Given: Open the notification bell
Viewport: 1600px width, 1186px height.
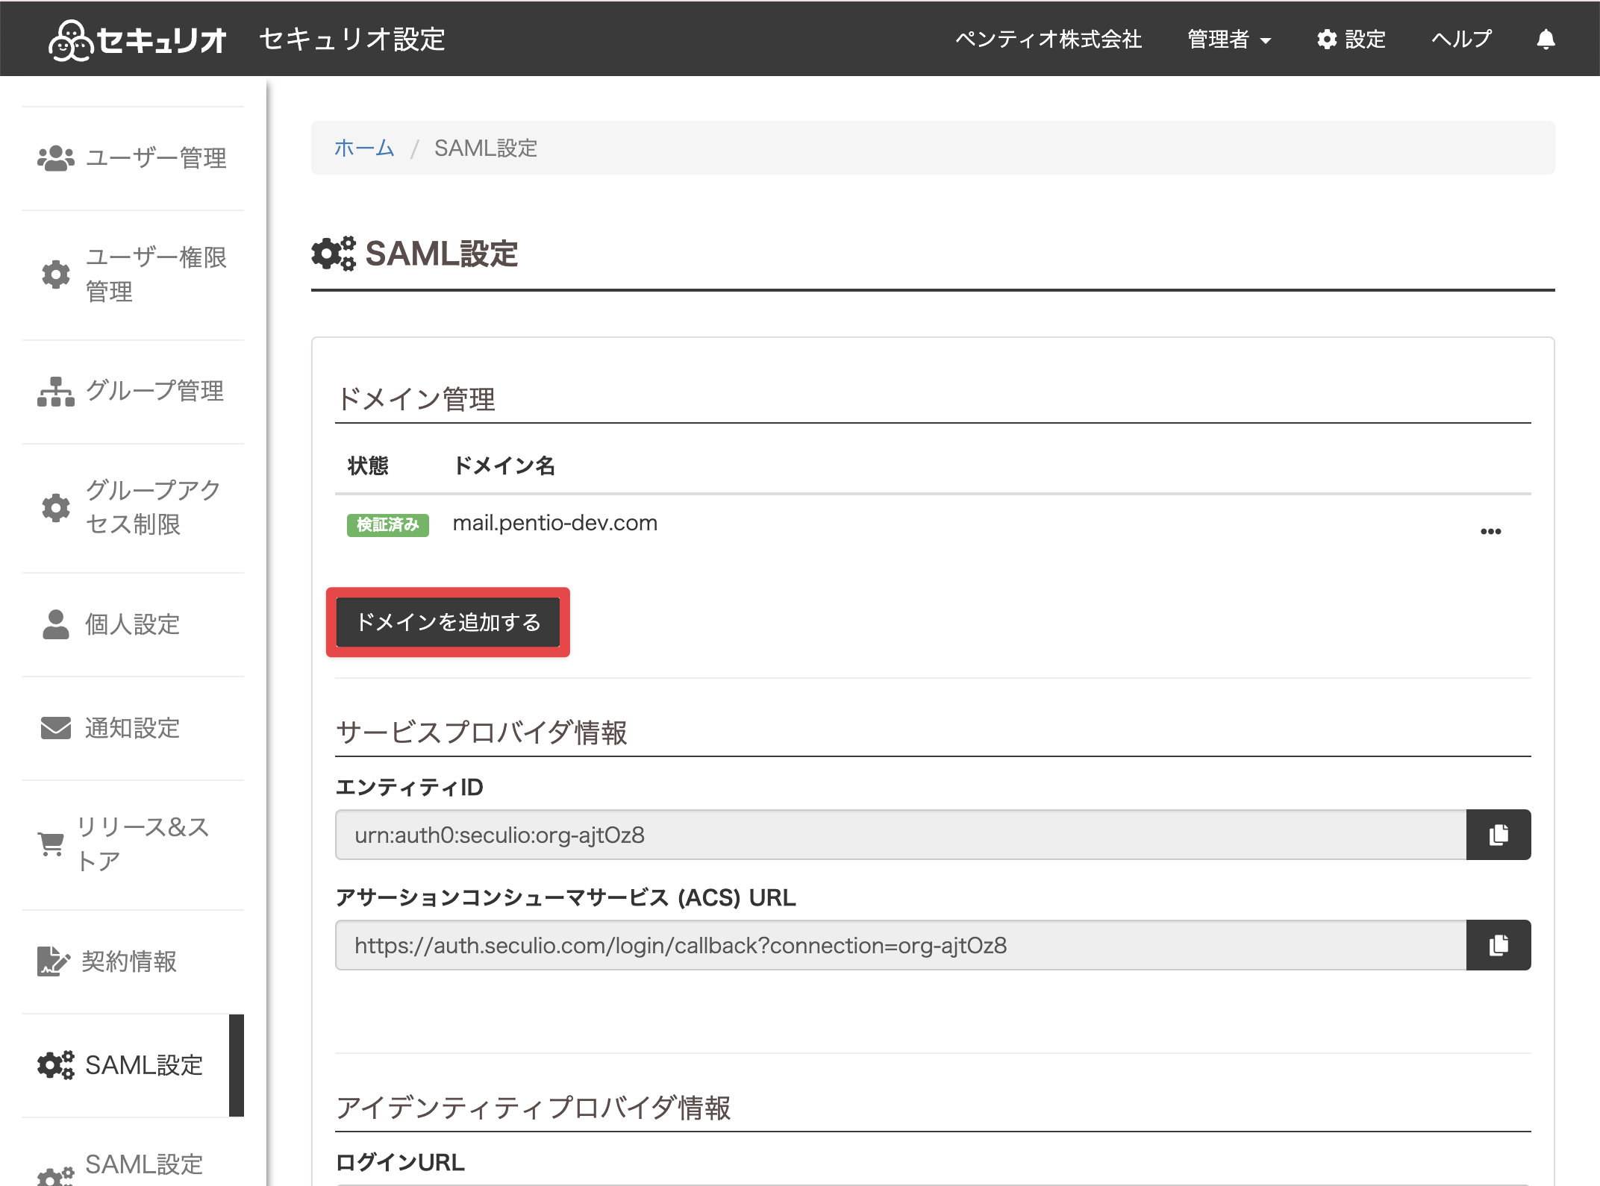Looking at the screenshot, I should (1546, 39).
